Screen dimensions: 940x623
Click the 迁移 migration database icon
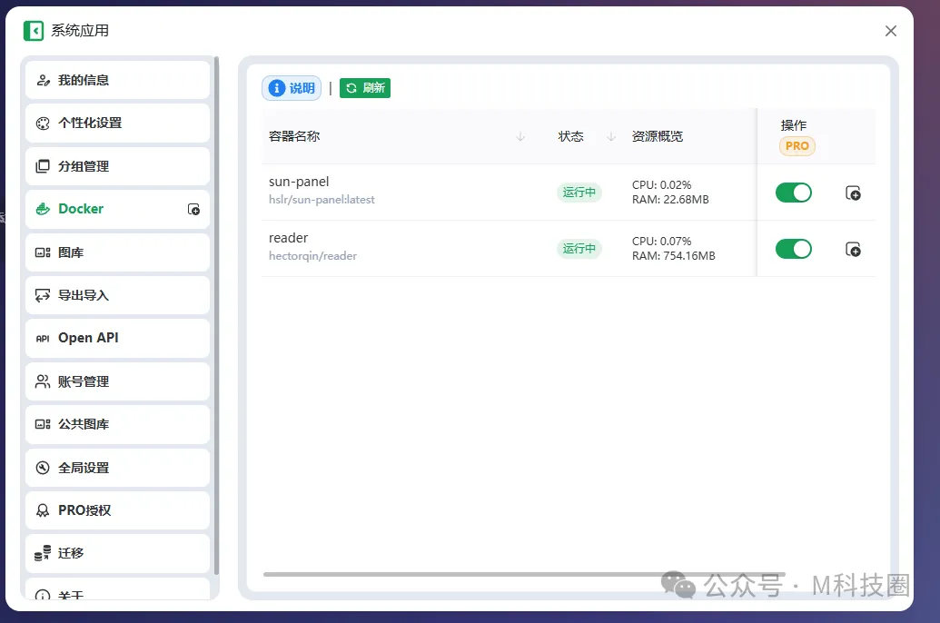pyautogui.click(x=41, y=552)
